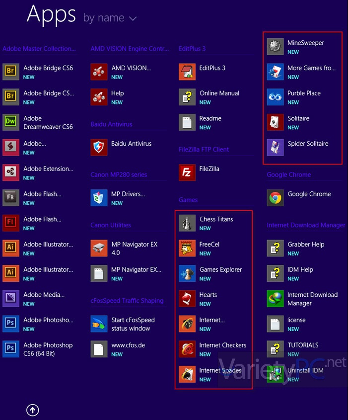Image resolution: width=348 pixels, height=420 pixels.
Task: Click "TUTORIALS" label
Action: point(303,345)
